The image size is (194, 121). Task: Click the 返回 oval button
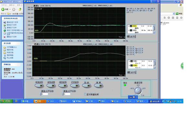tap(87, 86)
